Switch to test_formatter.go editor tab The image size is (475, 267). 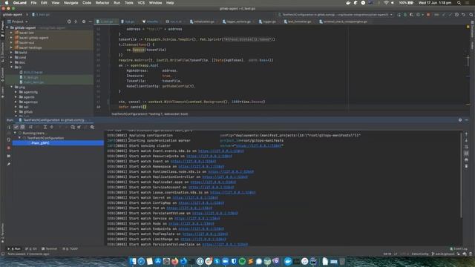coord(297,22)
